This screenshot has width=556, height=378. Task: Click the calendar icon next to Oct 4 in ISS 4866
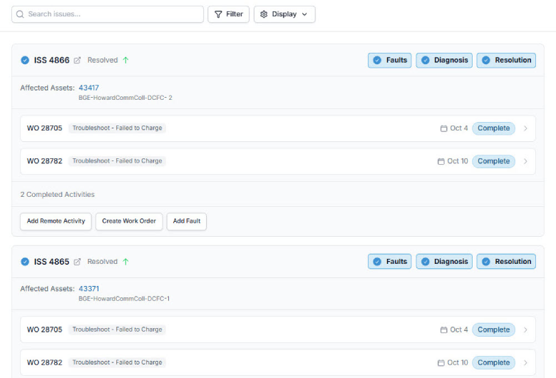(444, 128)
